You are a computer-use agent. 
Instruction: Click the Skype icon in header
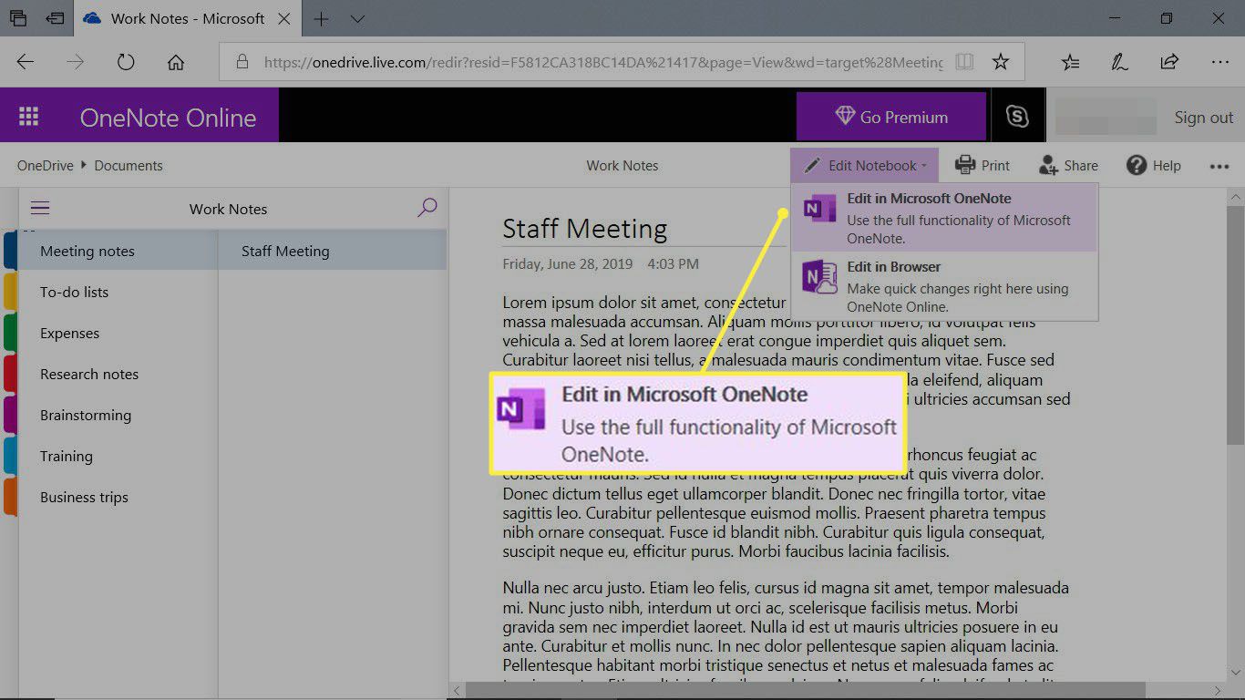[1017, 117]
